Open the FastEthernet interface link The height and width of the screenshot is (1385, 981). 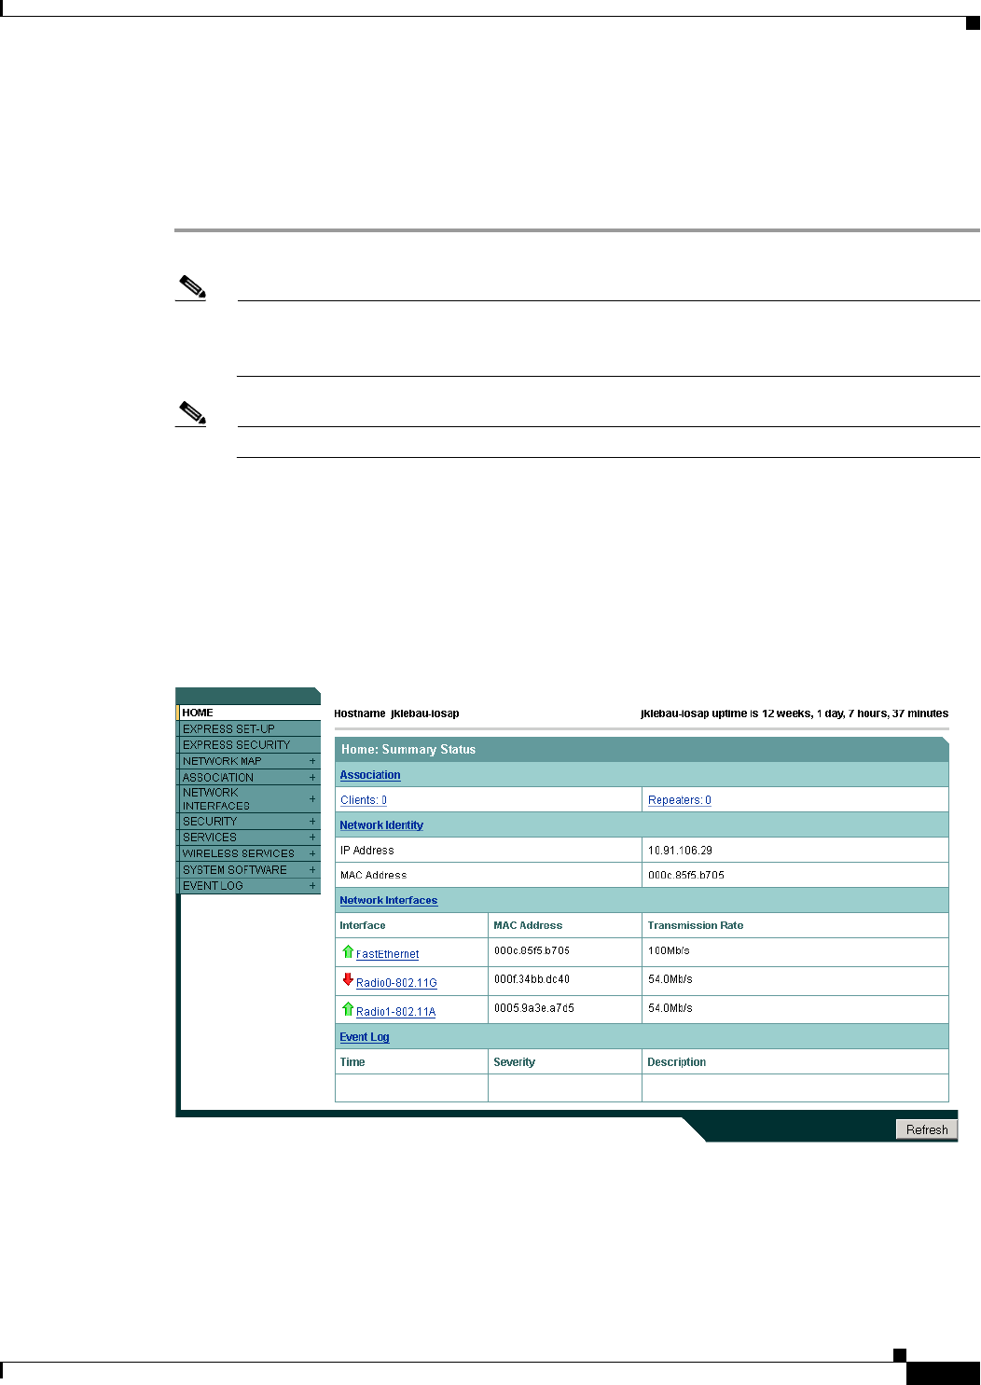click(x=388, y=955)
